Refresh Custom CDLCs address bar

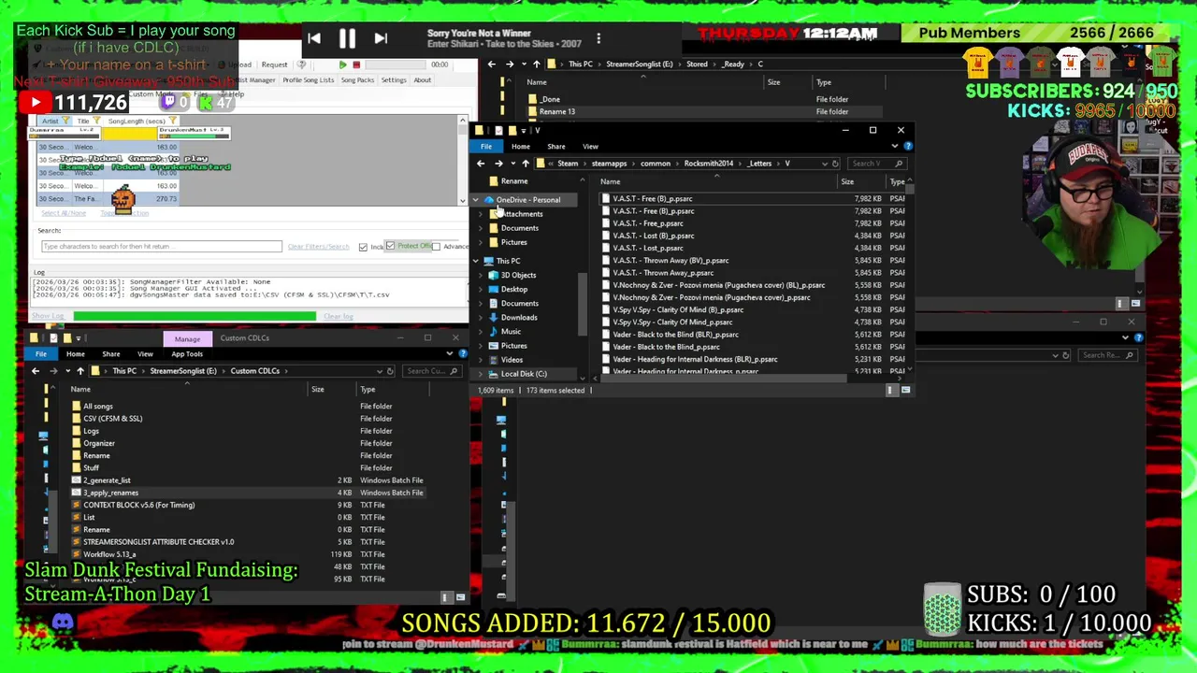(390, 371)
